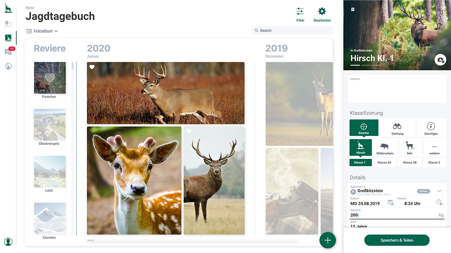This screenshot has height=253, width=451.
Task: Click the 2020 year heading
Action: [x=98, y=48]
